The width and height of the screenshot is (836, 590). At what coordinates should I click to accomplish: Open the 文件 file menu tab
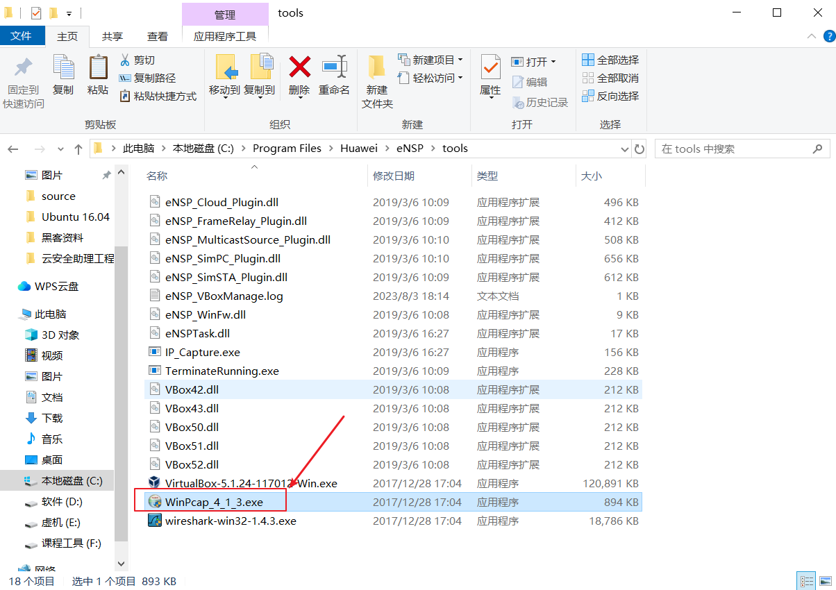[22, 36]
